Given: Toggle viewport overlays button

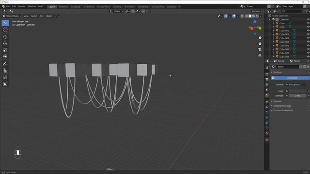Looking at the screenshot, I should coord(234,16).
